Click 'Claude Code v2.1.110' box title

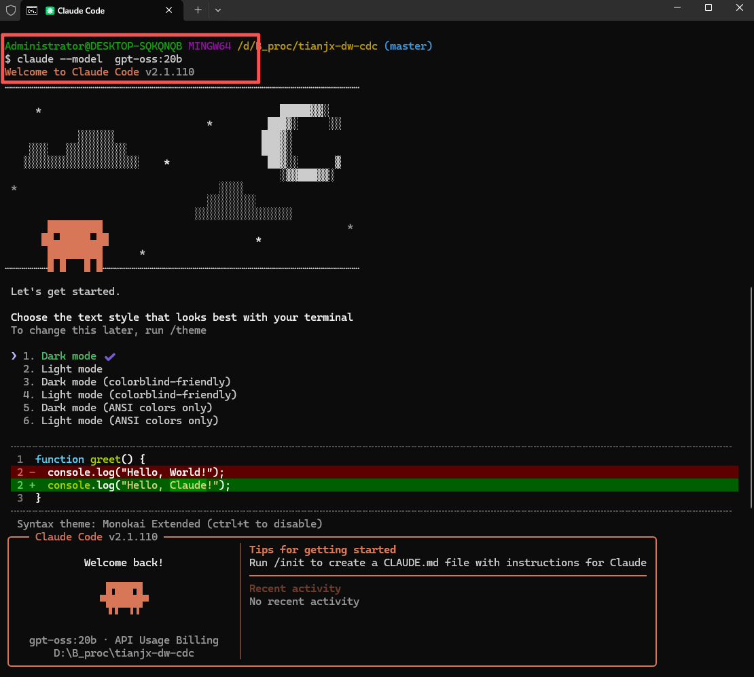coord(96,537)
